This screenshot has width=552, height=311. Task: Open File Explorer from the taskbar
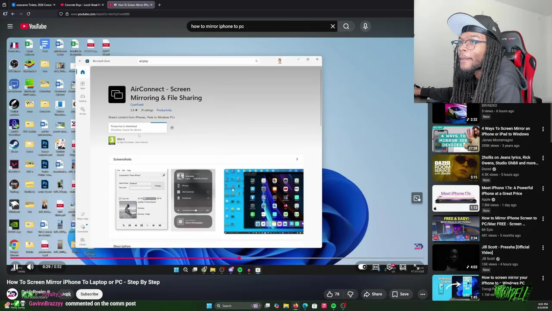286,306
